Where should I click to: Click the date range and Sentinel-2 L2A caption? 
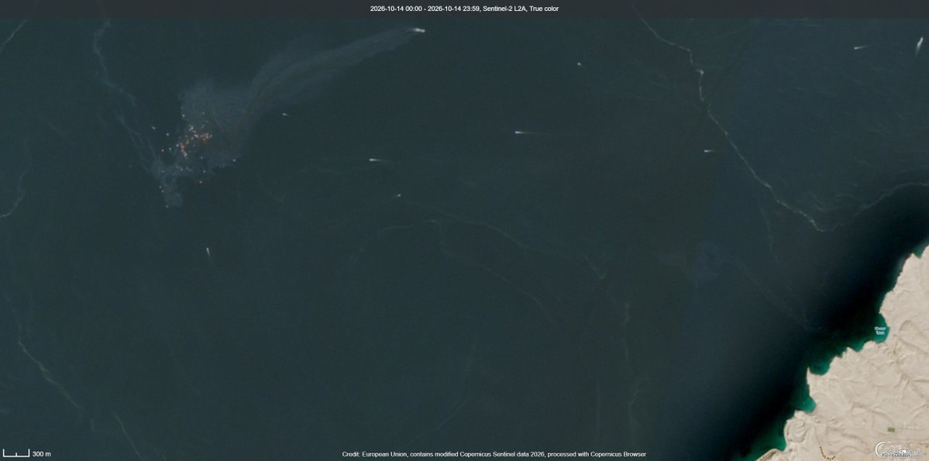[464, 9]
